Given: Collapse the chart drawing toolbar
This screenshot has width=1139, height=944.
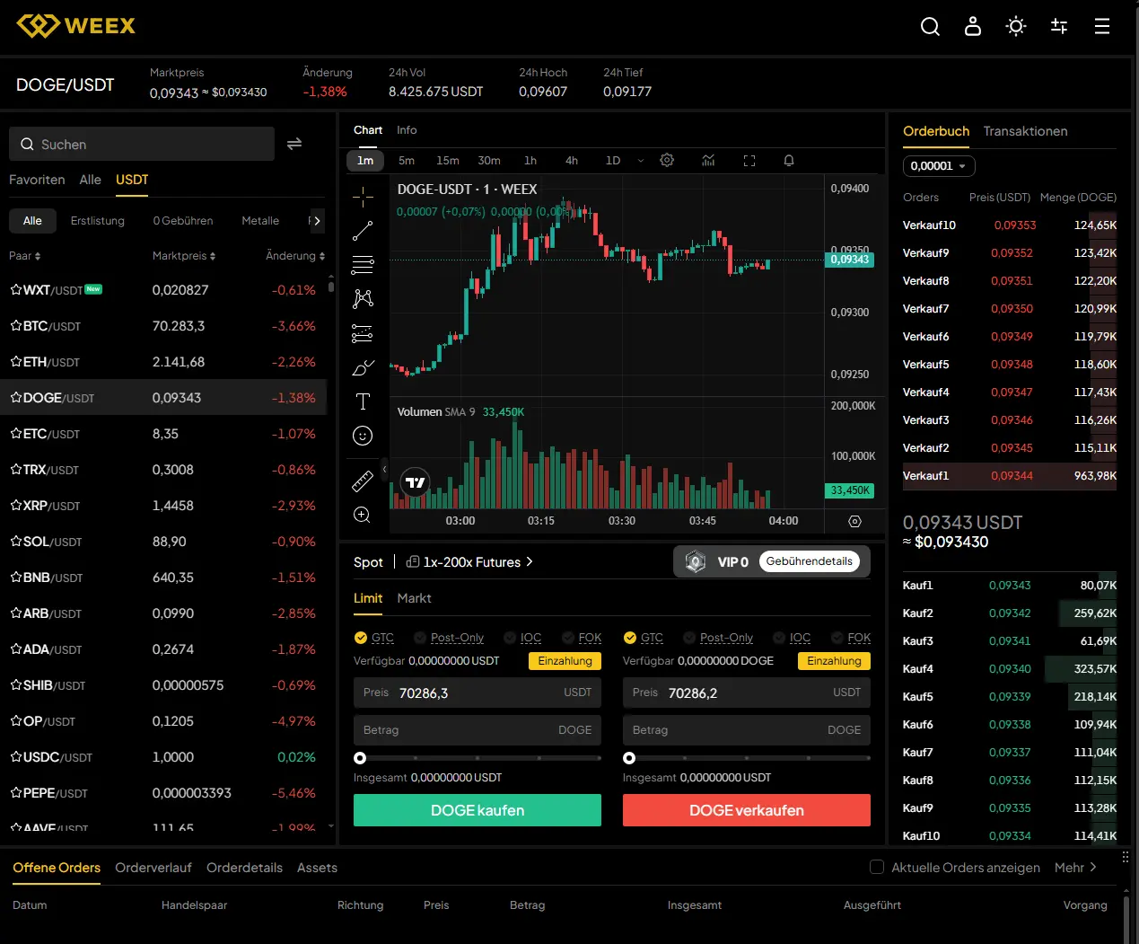Looking at the screenshot, I should click(384, 468).
